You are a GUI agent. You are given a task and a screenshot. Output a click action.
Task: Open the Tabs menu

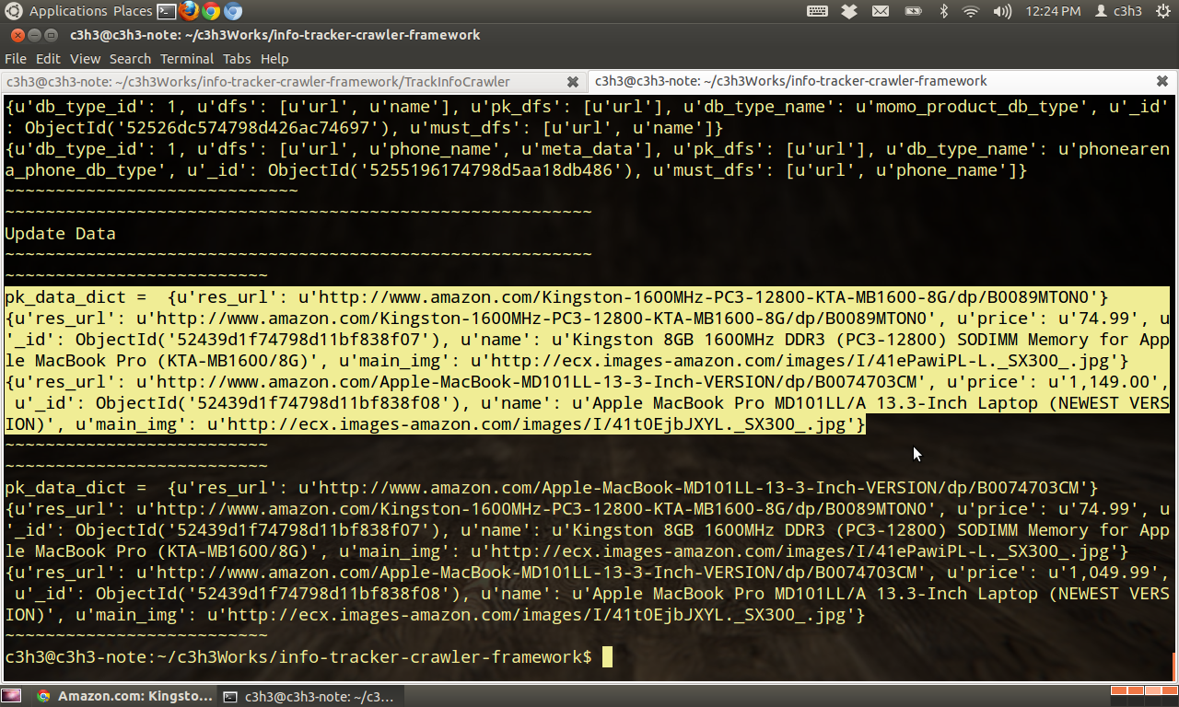coord(237,58)
